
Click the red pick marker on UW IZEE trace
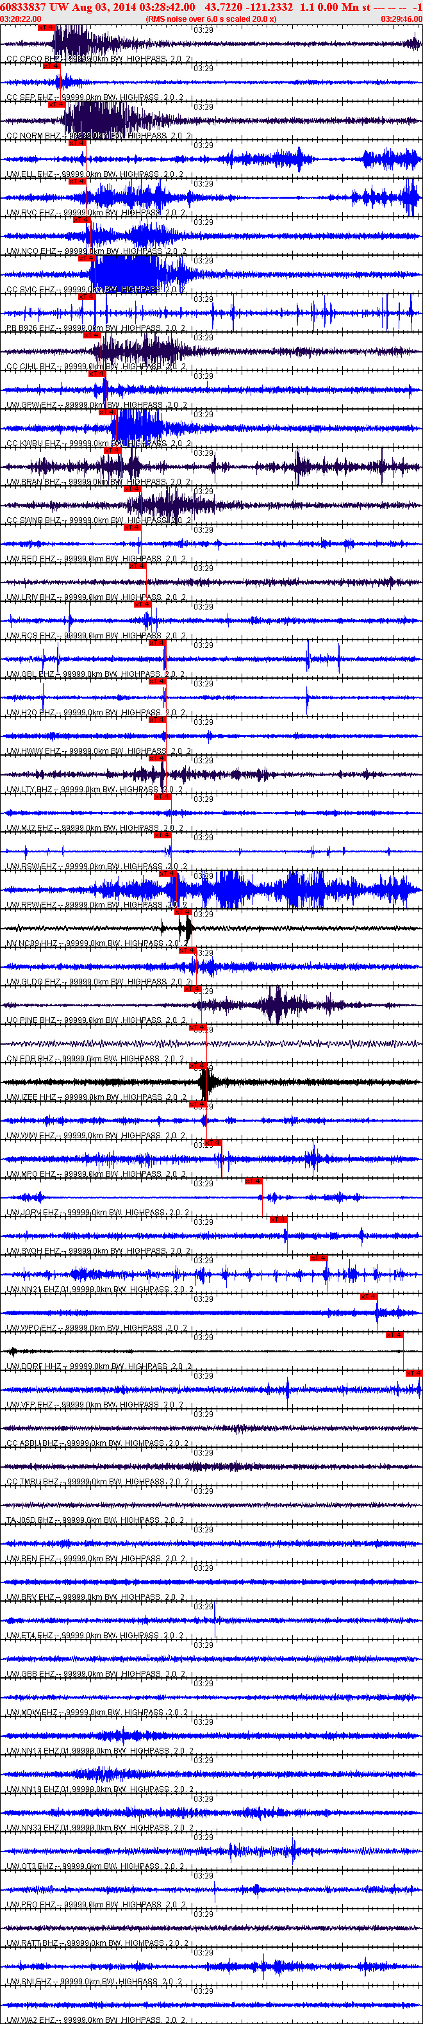197,1065
